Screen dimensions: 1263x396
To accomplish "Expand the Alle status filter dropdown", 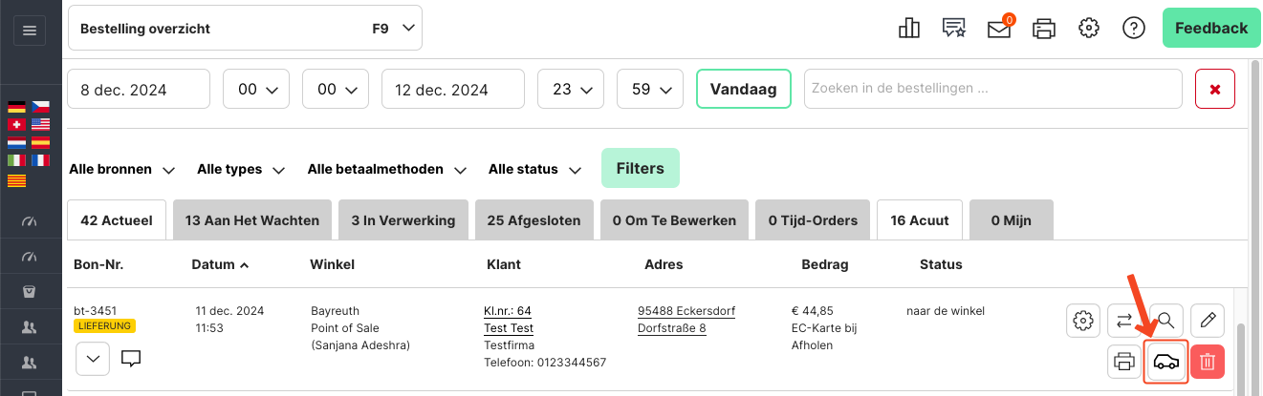I will tap(534, 169).
